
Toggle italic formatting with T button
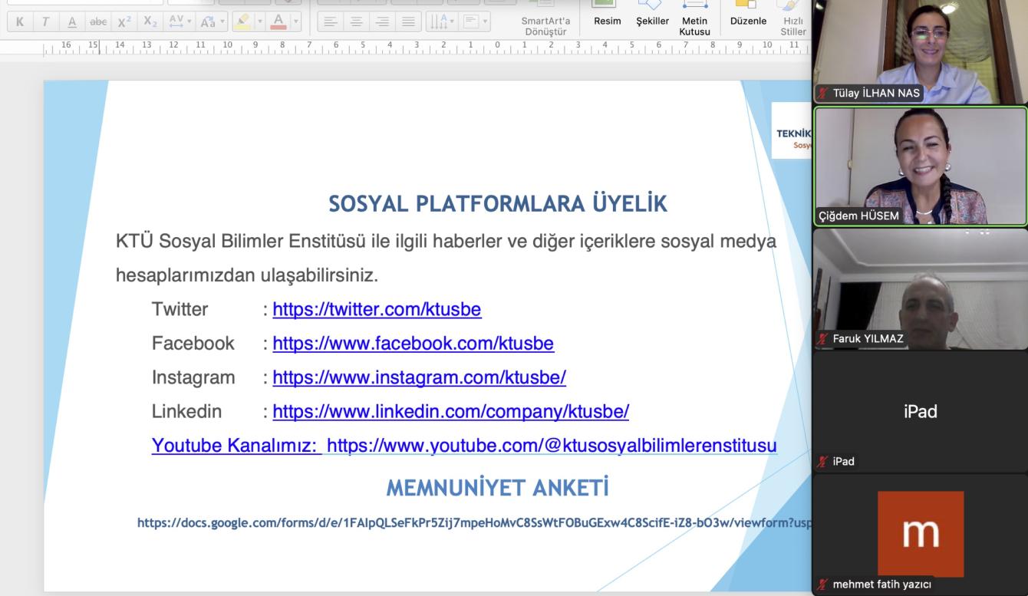45,21
